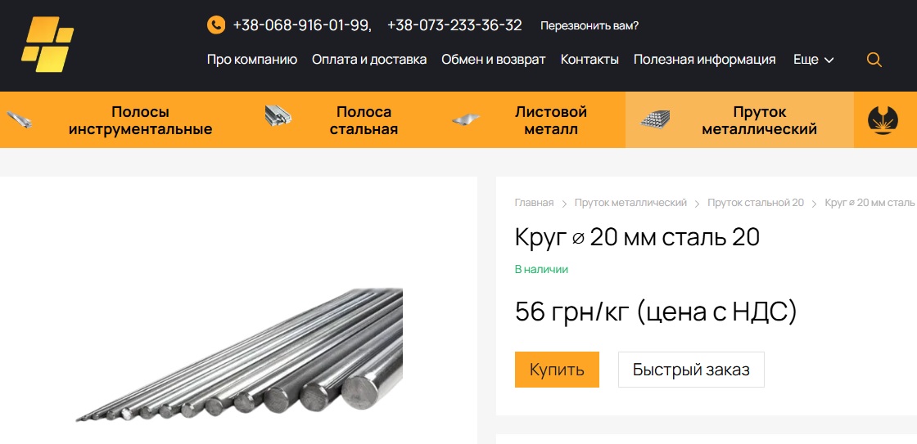The width and height of the screenshot is (917, 444).
Task: Open search via magnifier icon
Action: [874, 60]
